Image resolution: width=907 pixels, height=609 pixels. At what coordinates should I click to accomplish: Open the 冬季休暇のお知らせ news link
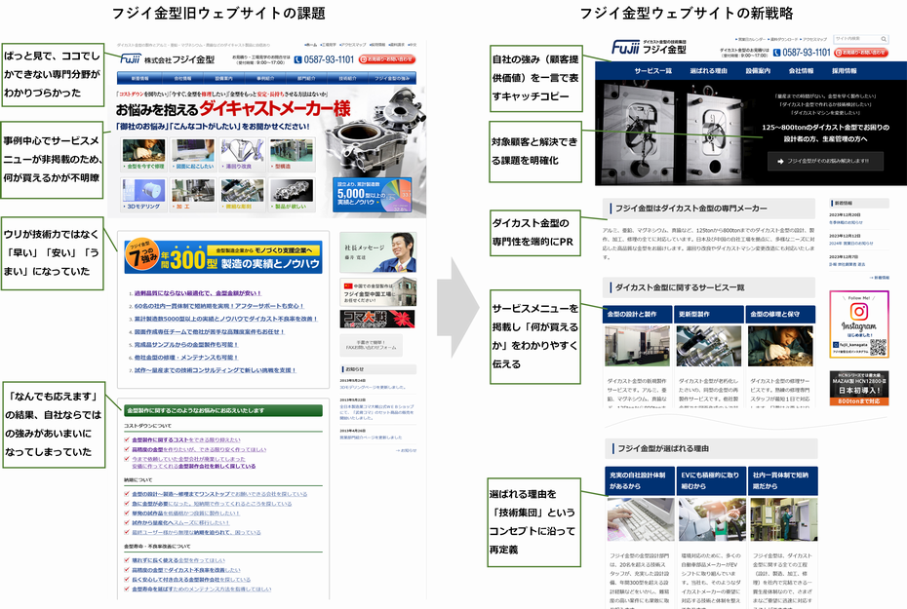point(846,222)
